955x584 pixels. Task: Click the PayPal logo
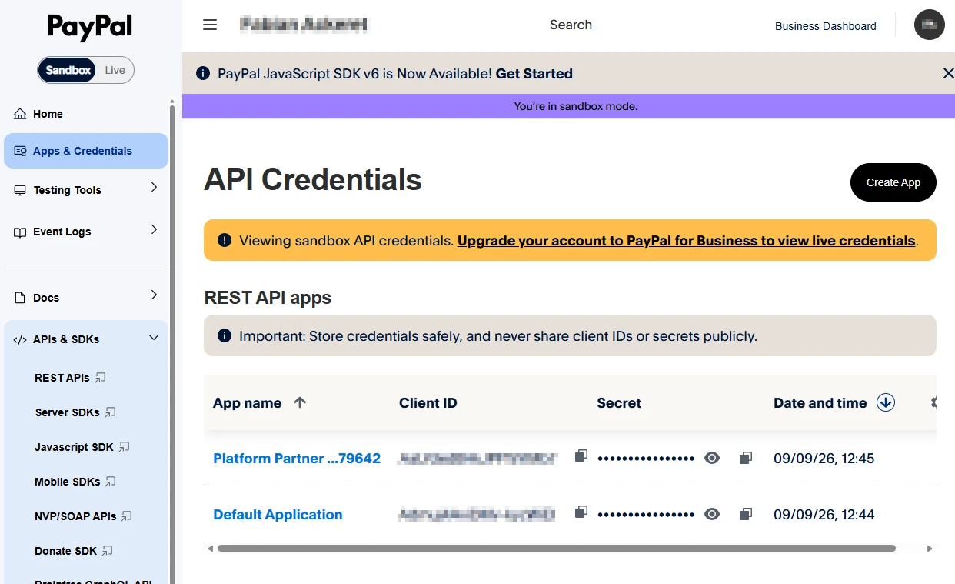[x=90, y=28]
